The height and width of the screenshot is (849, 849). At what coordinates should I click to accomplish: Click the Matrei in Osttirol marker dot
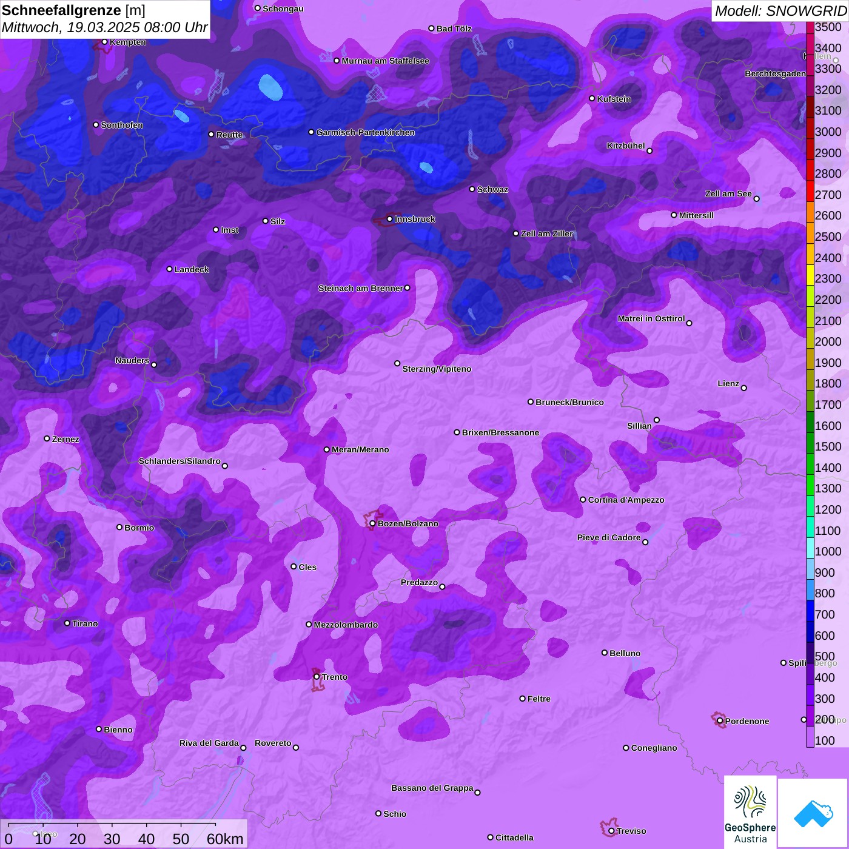point(689,323)
